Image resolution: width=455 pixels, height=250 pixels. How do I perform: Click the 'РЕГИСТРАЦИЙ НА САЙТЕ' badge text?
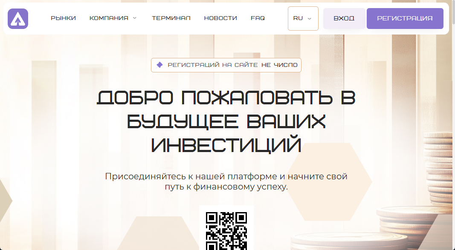pos(213,65)
